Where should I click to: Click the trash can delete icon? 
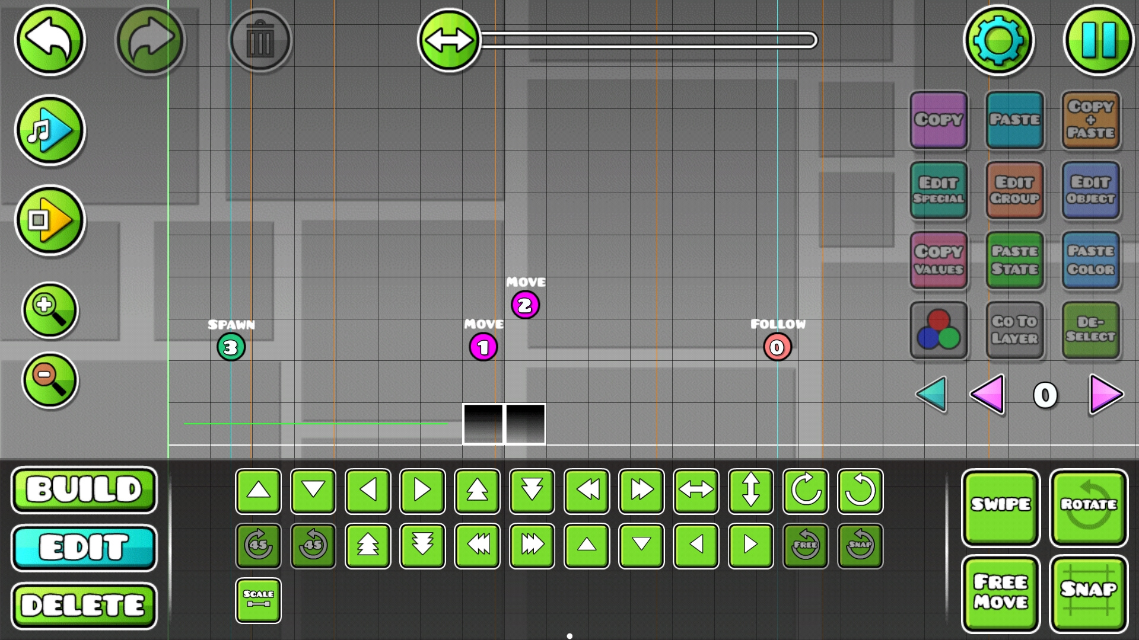pos(260,40)
